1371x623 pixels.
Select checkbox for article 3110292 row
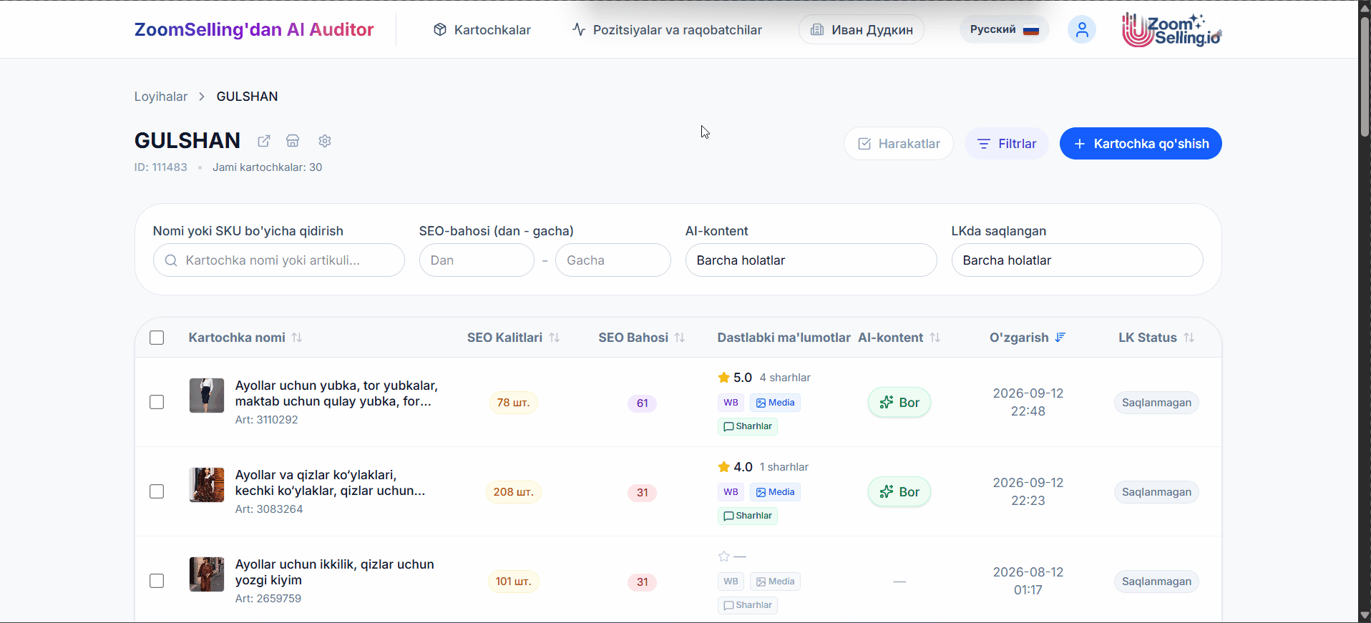click(x=157, y=402)
